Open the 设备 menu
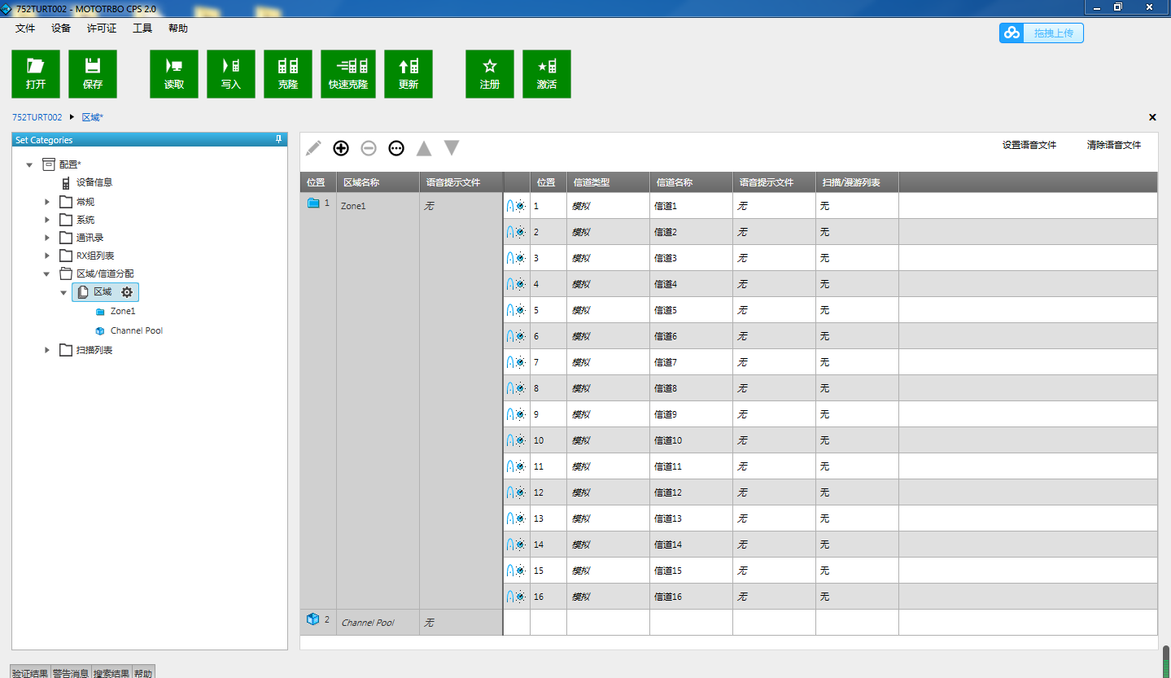The width and height of the screenshot is (1171, 678). point(61,28)
